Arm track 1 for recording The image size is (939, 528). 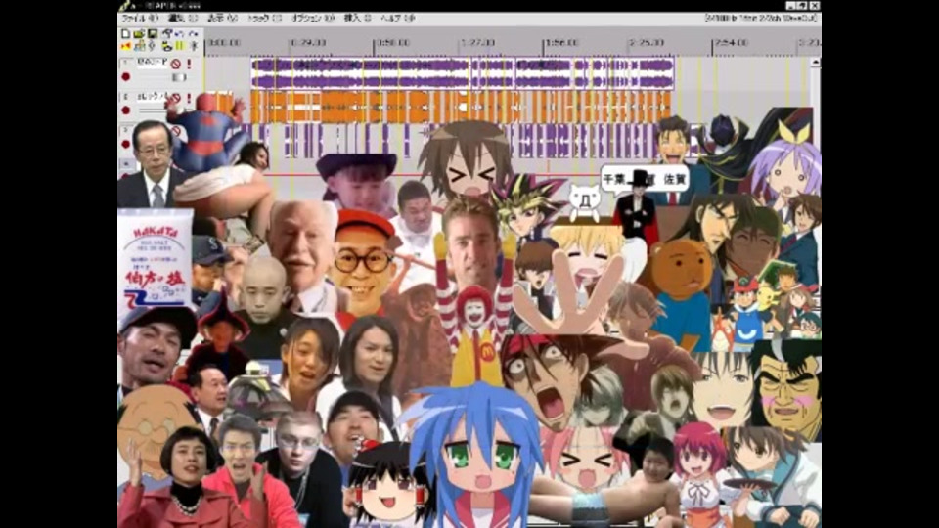(x=126, y=77)
